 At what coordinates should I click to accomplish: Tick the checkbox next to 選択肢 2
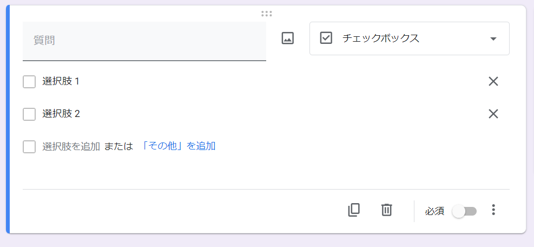click(29, 114)
